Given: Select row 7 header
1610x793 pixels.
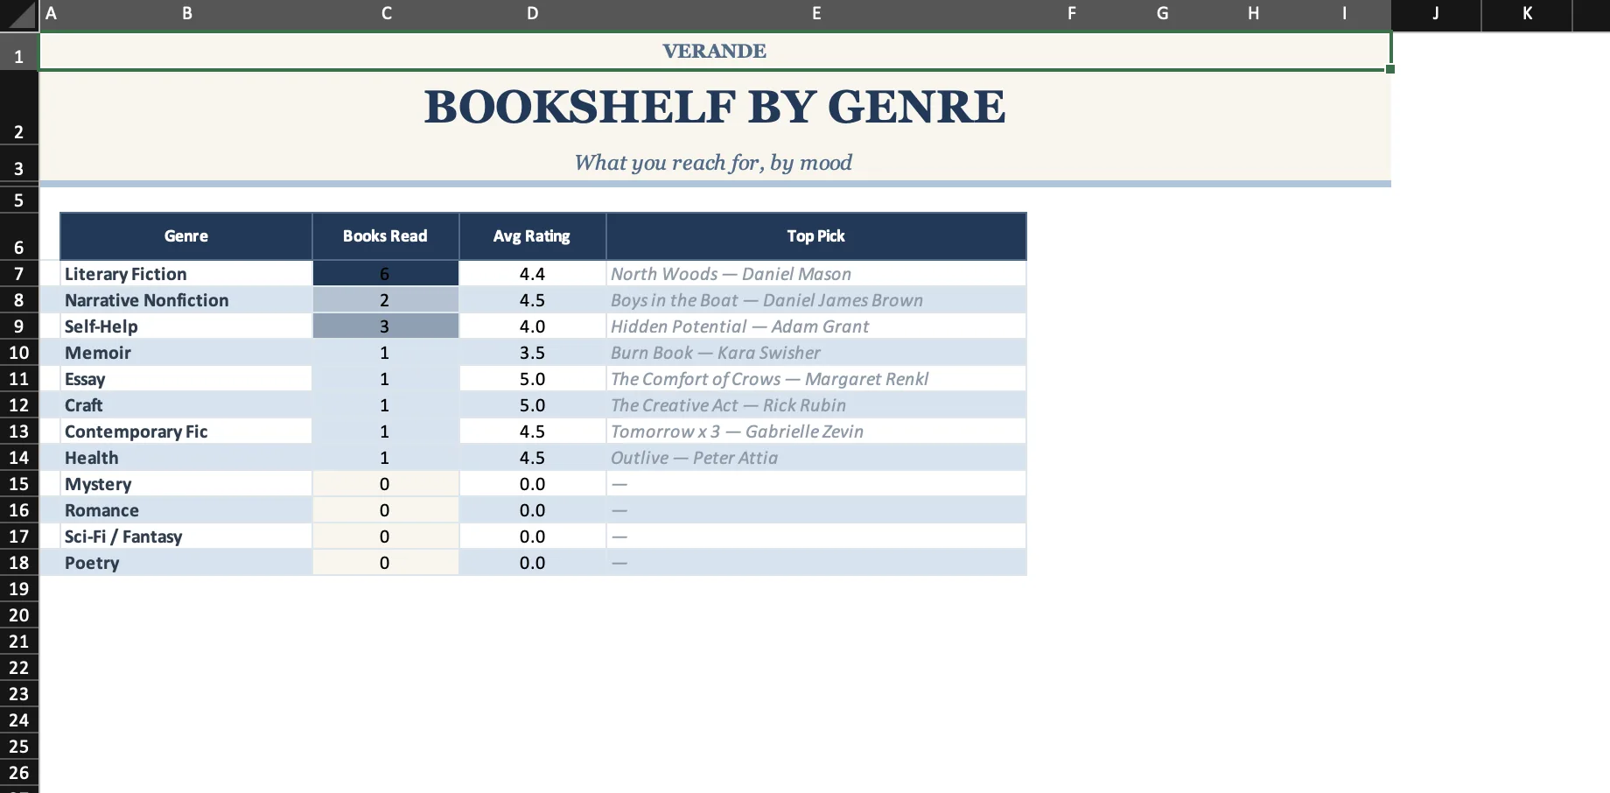Looking at the screenshot, I should 19,274.
